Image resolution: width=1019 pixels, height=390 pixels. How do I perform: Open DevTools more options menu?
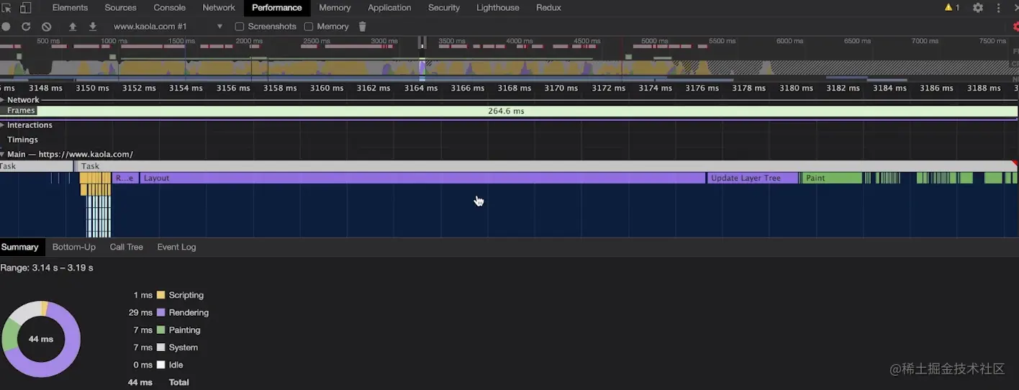point(998,8)
